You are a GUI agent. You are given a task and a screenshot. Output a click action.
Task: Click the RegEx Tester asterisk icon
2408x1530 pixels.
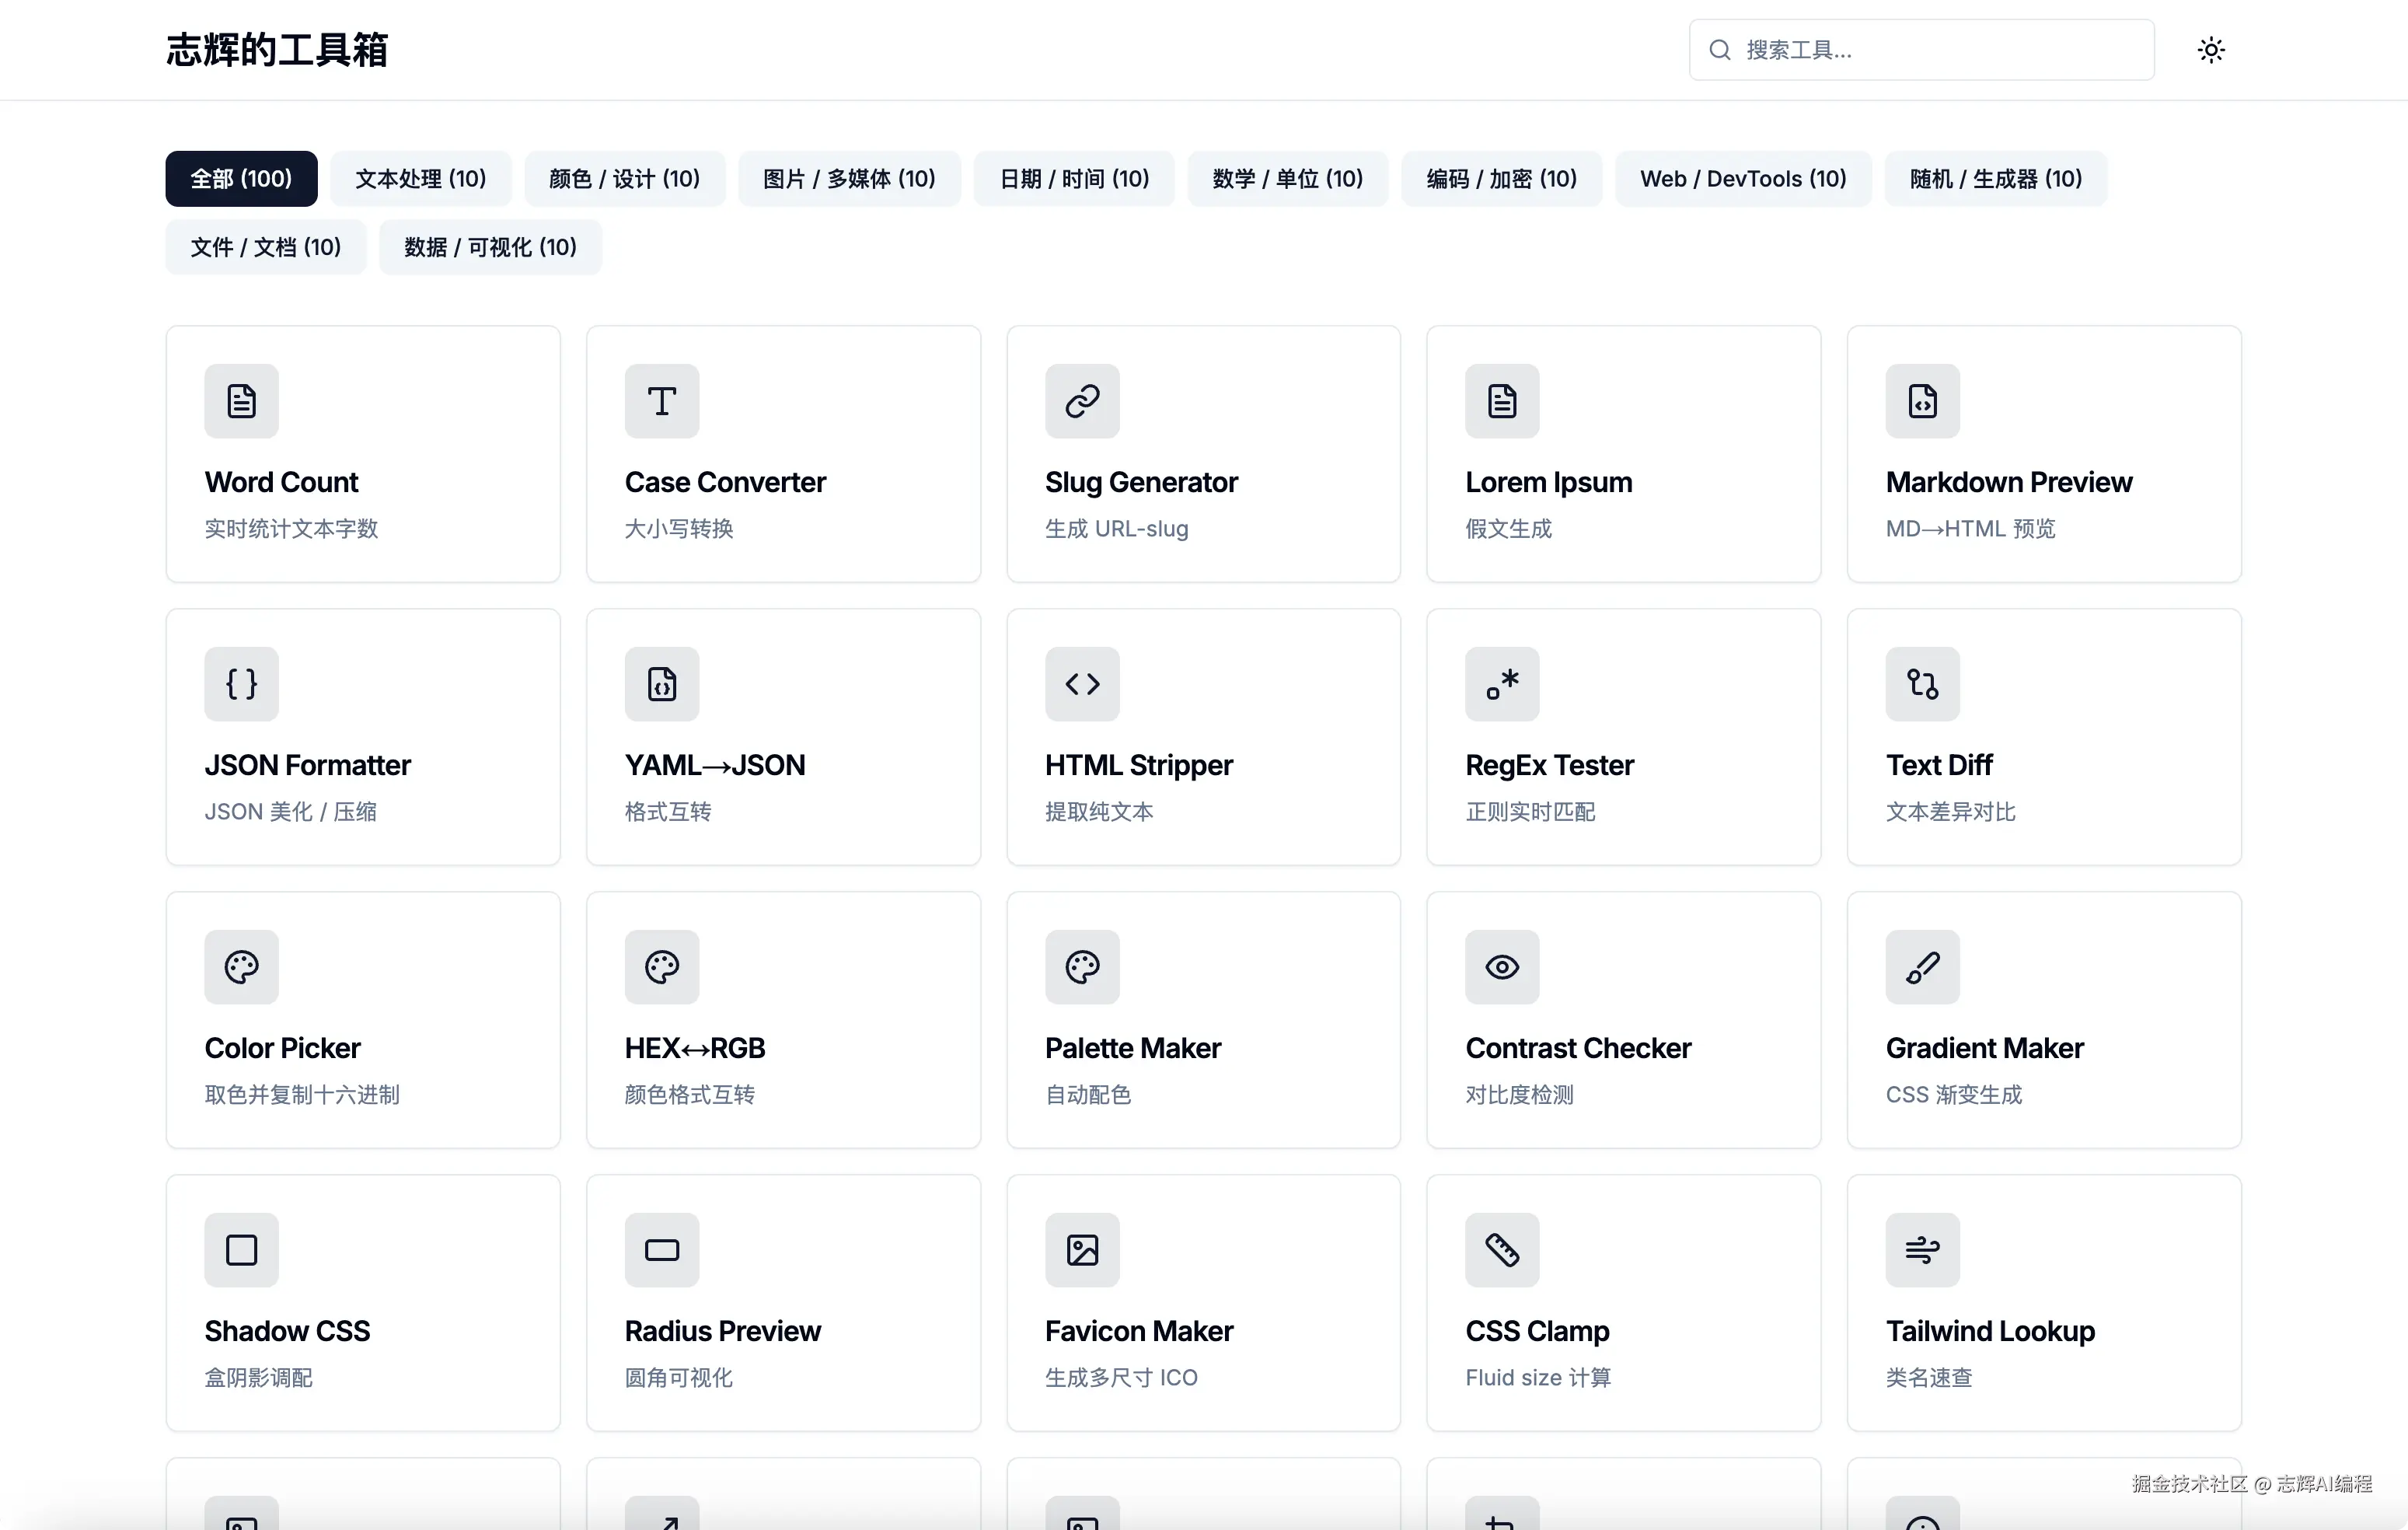1502,684
